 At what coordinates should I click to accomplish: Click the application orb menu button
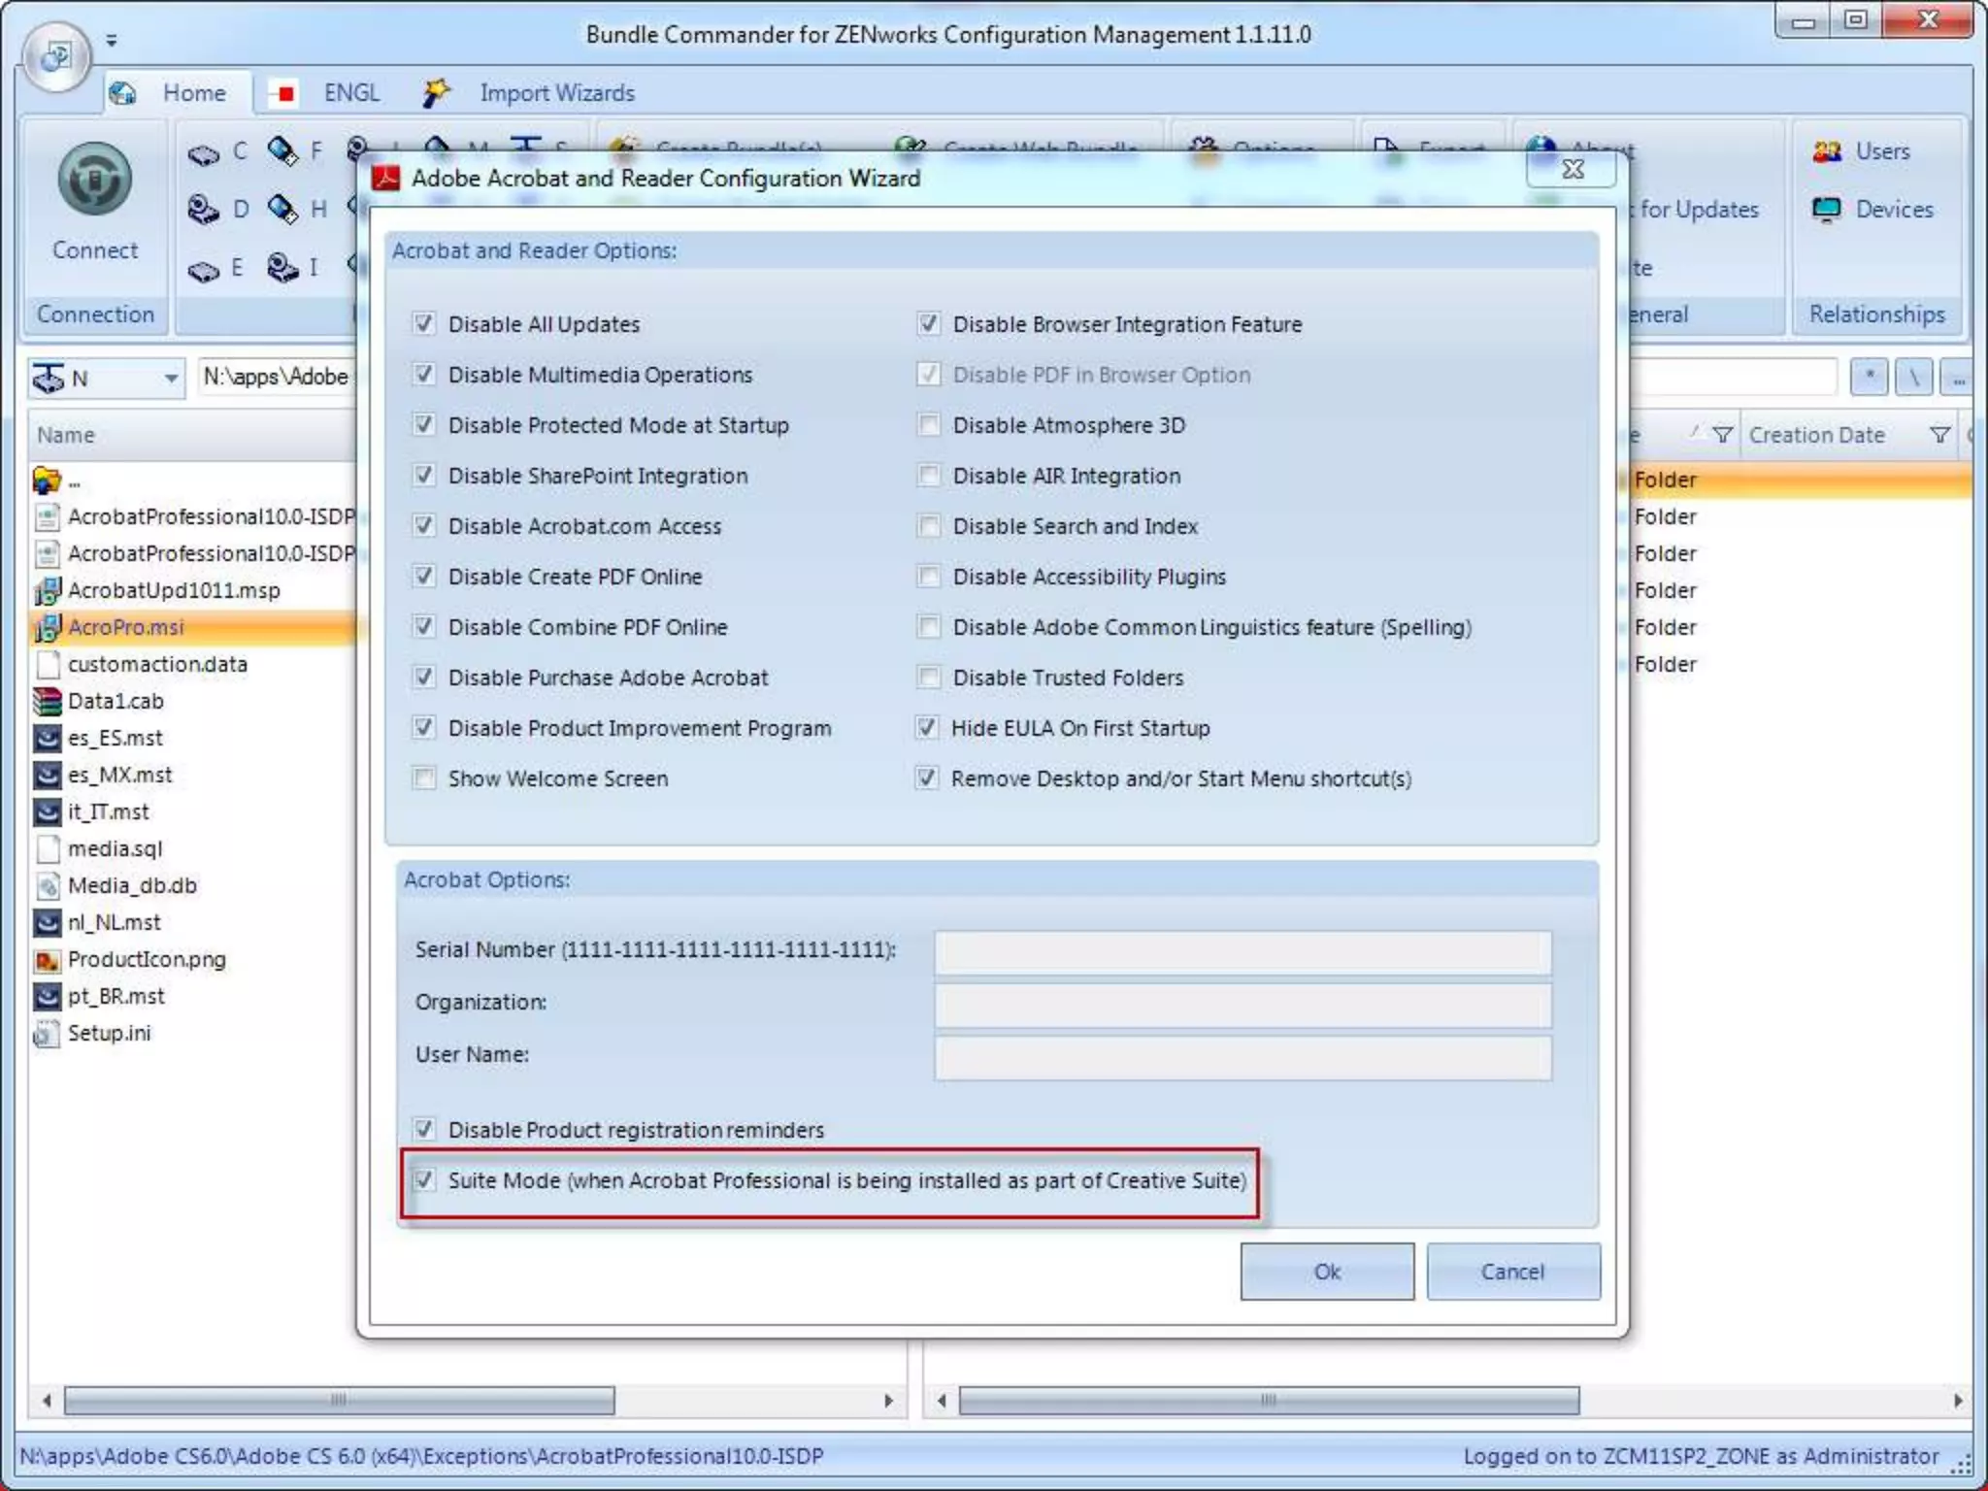(x=55, y=56)
